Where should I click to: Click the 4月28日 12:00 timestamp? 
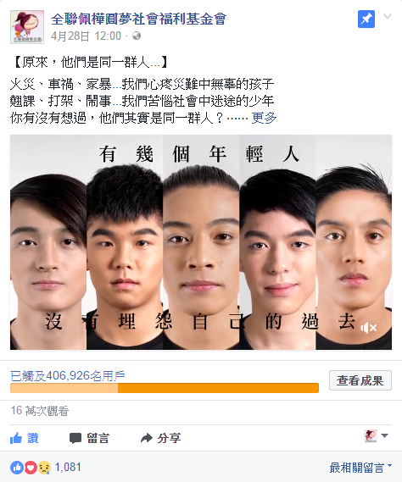[86, 36]
